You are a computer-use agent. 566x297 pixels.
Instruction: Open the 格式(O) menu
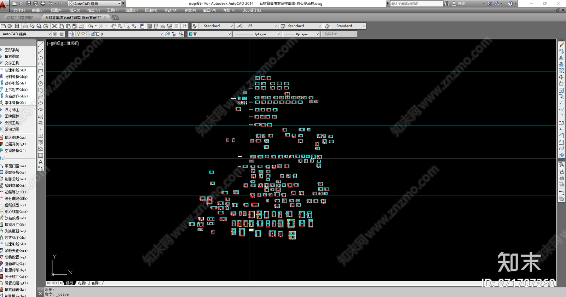tap(93, 10)
